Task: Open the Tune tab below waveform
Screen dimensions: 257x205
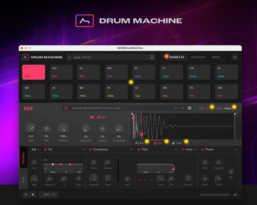Action: [x=177, y=143]
